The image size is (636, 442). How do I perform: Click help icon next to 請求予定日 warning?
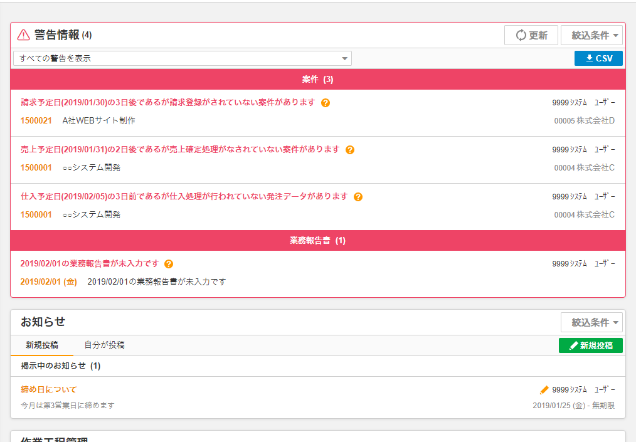pyautogui.click(x=326, y=103)
